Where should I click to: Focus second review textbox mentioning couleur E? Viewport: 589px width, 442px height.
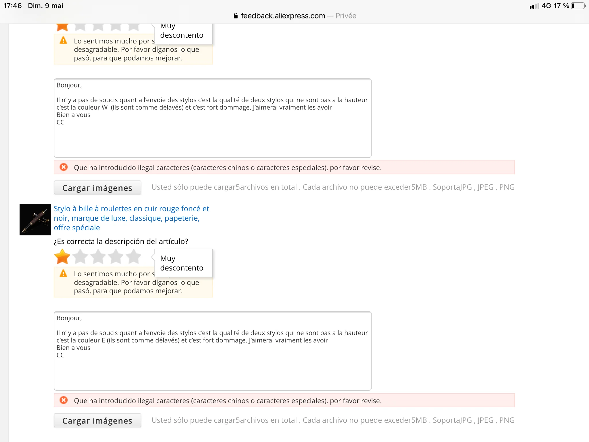tap(213, 351)
